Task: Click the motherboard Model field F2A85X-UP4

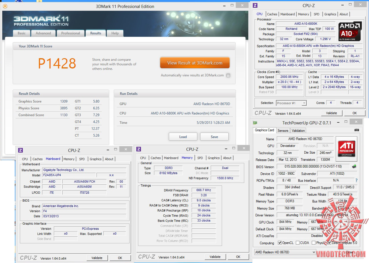Action: tap(69, 175)
